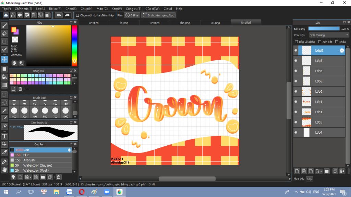The width and height of the screenshot is (351, 197).
Task: Open the Bộ lọc(R) menu
Action: click(x=55, y=9)
